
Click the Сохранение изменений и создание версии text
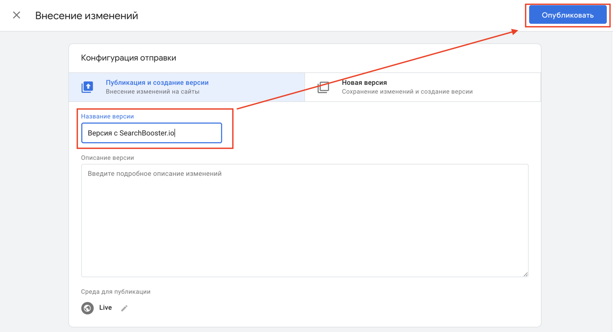pyautogui.click(x=407, y=92)
